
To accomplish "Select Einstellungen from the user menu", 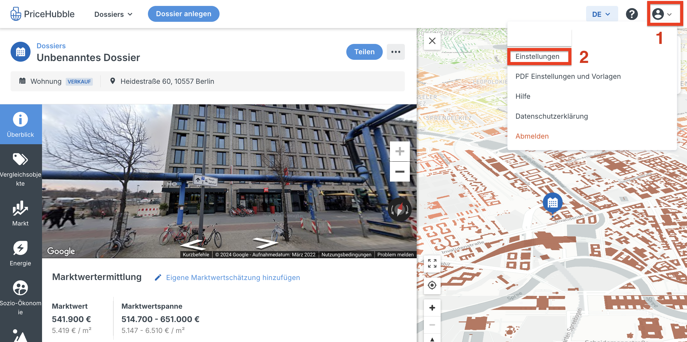I will click(537, 56).
